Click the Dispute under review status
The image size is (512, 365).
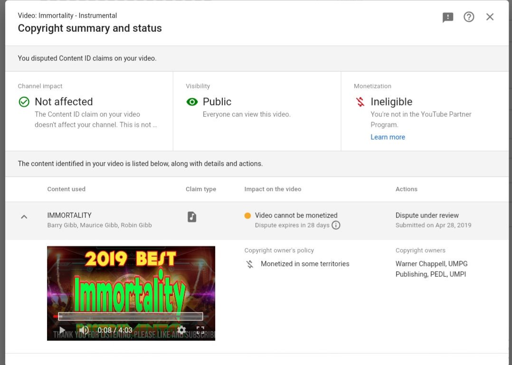pyautogui.click(x=427, y=215)
